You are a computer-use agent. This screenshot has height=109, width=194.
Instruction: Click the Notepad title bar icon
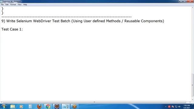pyautogui.click(x=1, y=2)
